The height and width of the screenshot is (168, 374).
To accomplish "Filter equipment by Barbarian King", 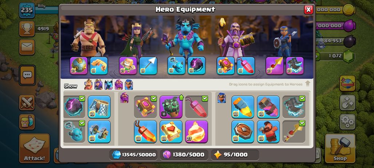I will (x=88, y=85).
